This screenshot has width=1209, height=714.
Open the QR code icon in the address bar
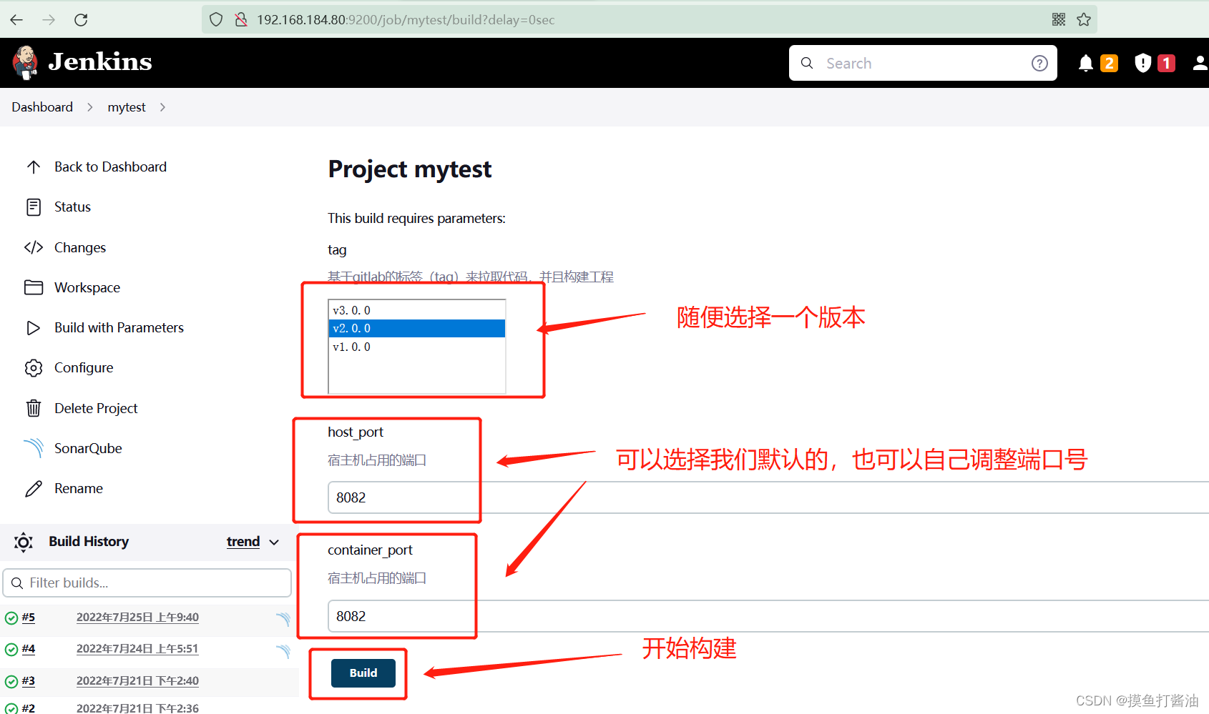tap(1059, 20)
